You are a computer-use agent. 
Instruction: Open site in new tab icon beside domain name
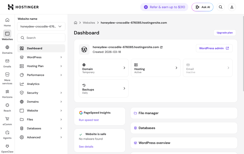[161, 47]
